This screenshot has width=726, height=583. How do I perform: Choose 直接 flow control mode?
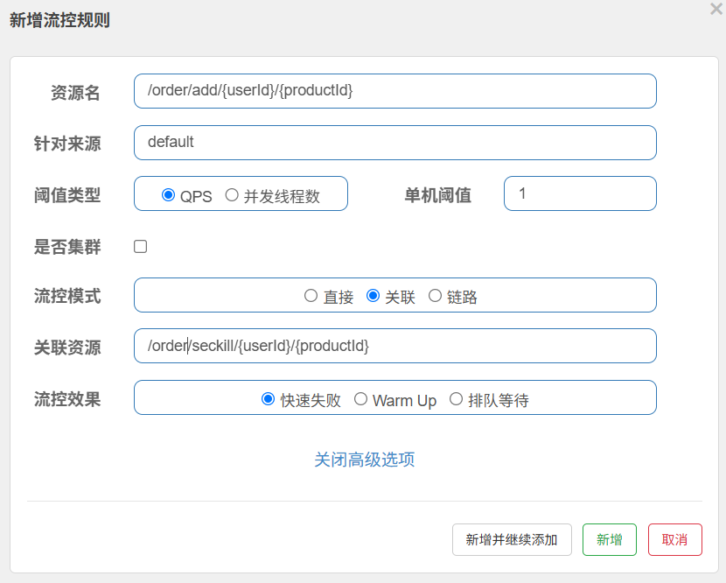tap(311, 296)
